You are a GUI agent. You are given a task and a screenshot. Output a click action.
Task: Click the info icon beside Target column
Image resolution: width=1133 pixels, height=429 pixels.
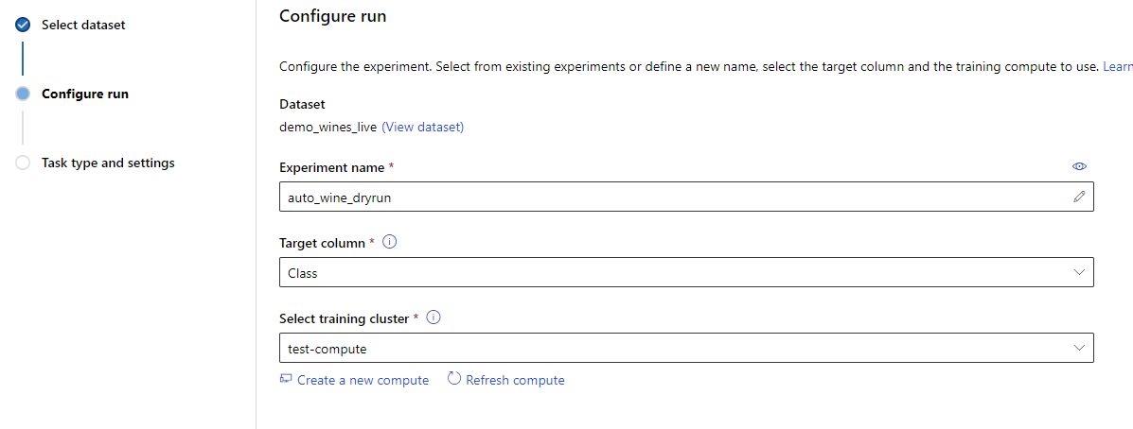390,242
